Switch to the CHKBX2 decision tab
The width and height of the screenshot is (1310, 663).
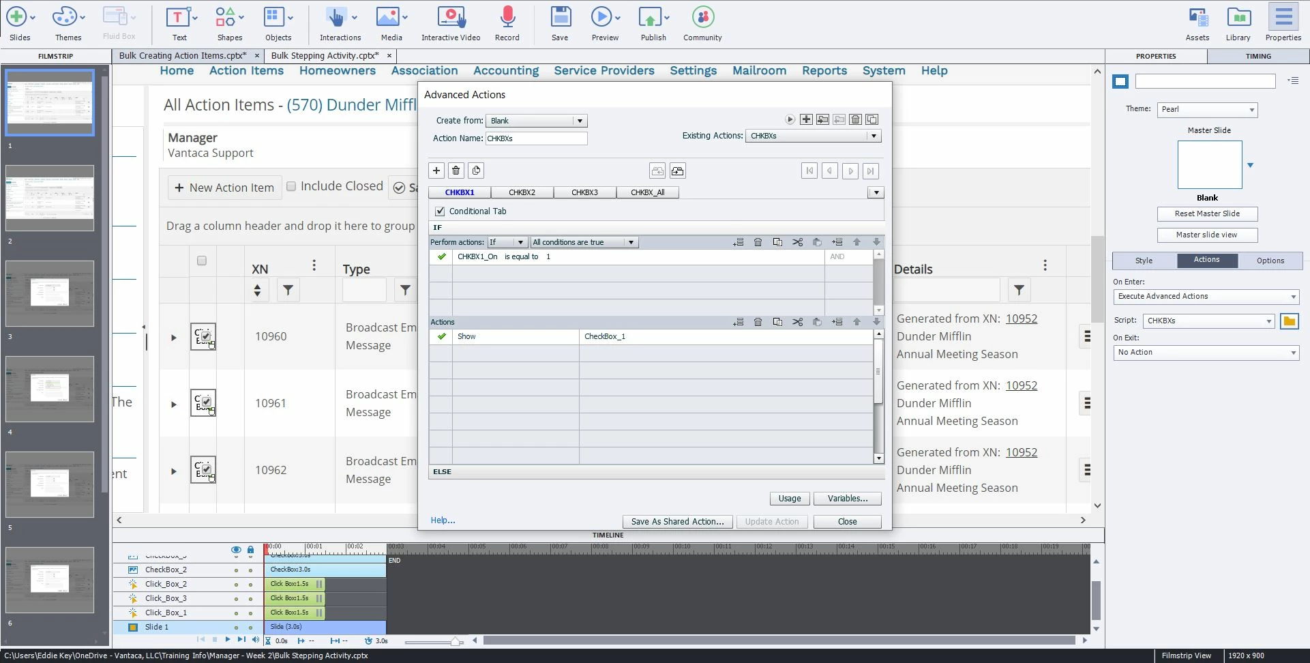(522, 192)
